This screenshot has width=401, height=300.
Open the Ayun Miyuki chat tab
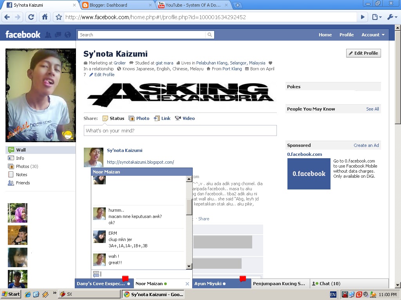point(222,284)
